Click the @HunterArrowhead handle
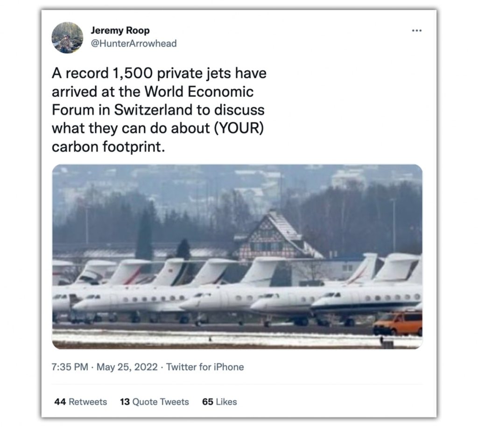This screenshot has height=427, width=478. (x=134, y=43)
